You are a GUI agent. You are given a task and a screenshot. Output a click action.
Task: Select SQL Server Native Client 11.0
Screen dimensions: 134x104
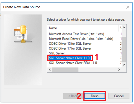(x=69, y=58)
